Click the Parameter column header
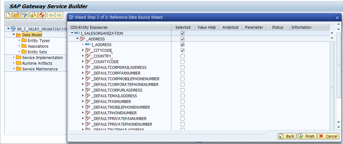Viewport: 343px width, 144px height. 254,27
